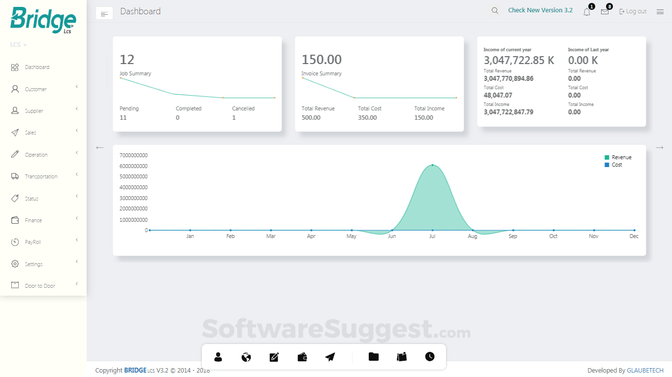Open search with the magnifier icon
Viewport: 672px width, 377px height.
click(x=494, y=10)
